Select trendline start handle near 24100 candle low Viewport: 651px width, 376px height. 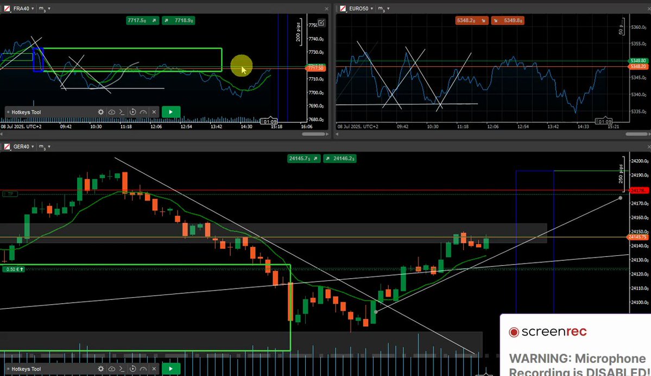pyautogui.click(x=375, y=311)
